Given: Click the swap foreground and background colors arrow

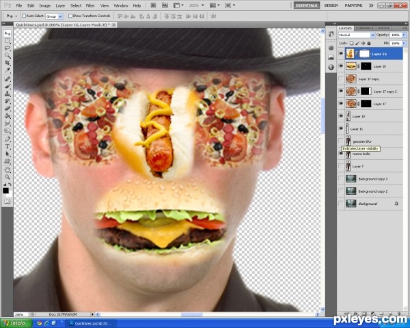Looking at the screenshot, I should click(10, 184).
